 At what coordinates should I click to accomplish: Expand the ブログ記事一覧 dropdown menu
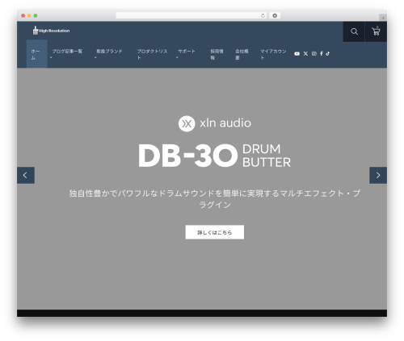click(67, 54)
